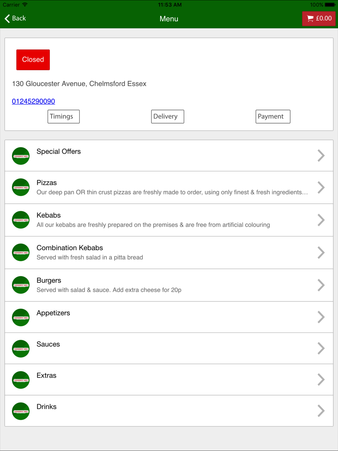Show restaurant Timings

[x=64, y=117]
